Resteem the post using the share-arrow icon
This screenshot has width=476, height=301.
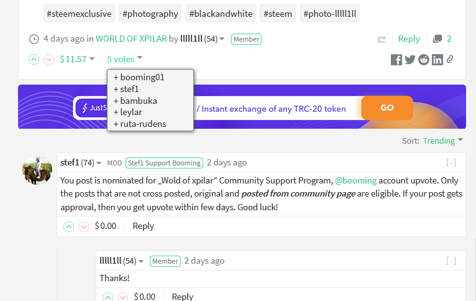coord(382,39)
